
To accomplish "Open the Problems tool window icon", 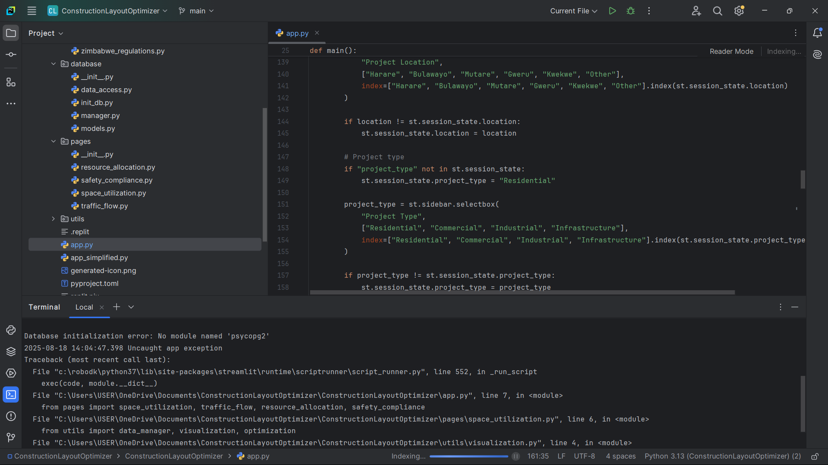I will 11,416.
